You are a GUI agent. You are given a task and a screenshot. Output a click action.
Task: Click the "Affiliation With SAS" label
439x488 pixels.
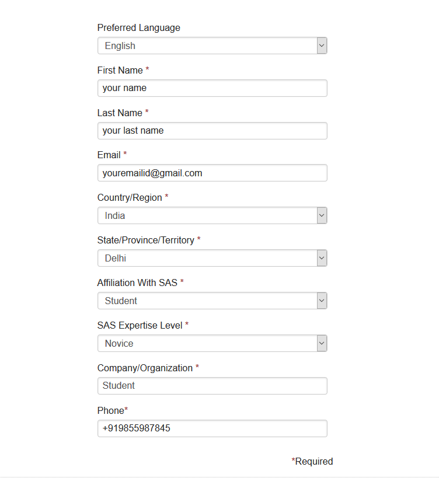137,283
